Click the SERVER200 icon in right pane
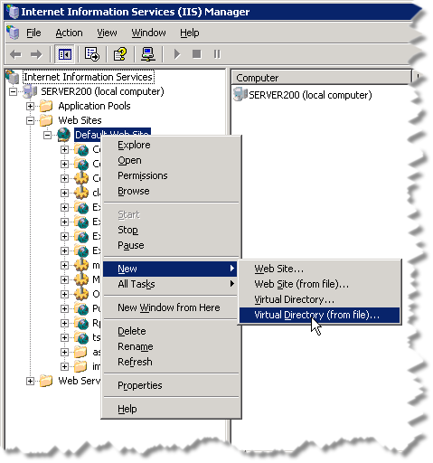 coord(240,95)
